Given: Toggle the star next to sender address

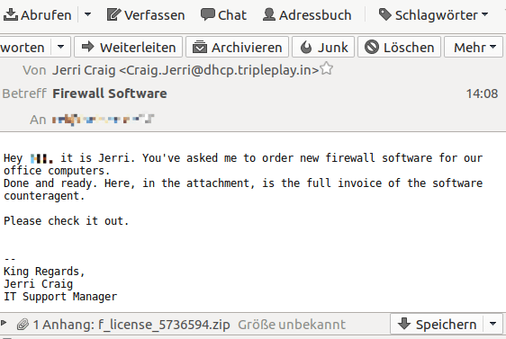Looking at the screenshot, I should tap(327, 68).
